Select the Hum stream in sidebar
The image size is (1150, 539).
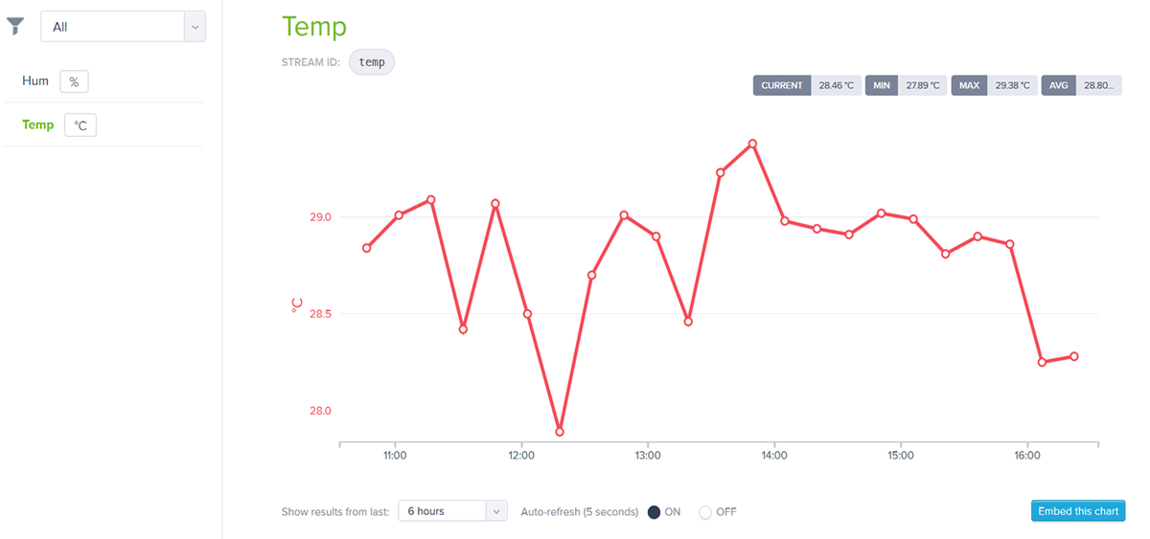coord(35,81)
